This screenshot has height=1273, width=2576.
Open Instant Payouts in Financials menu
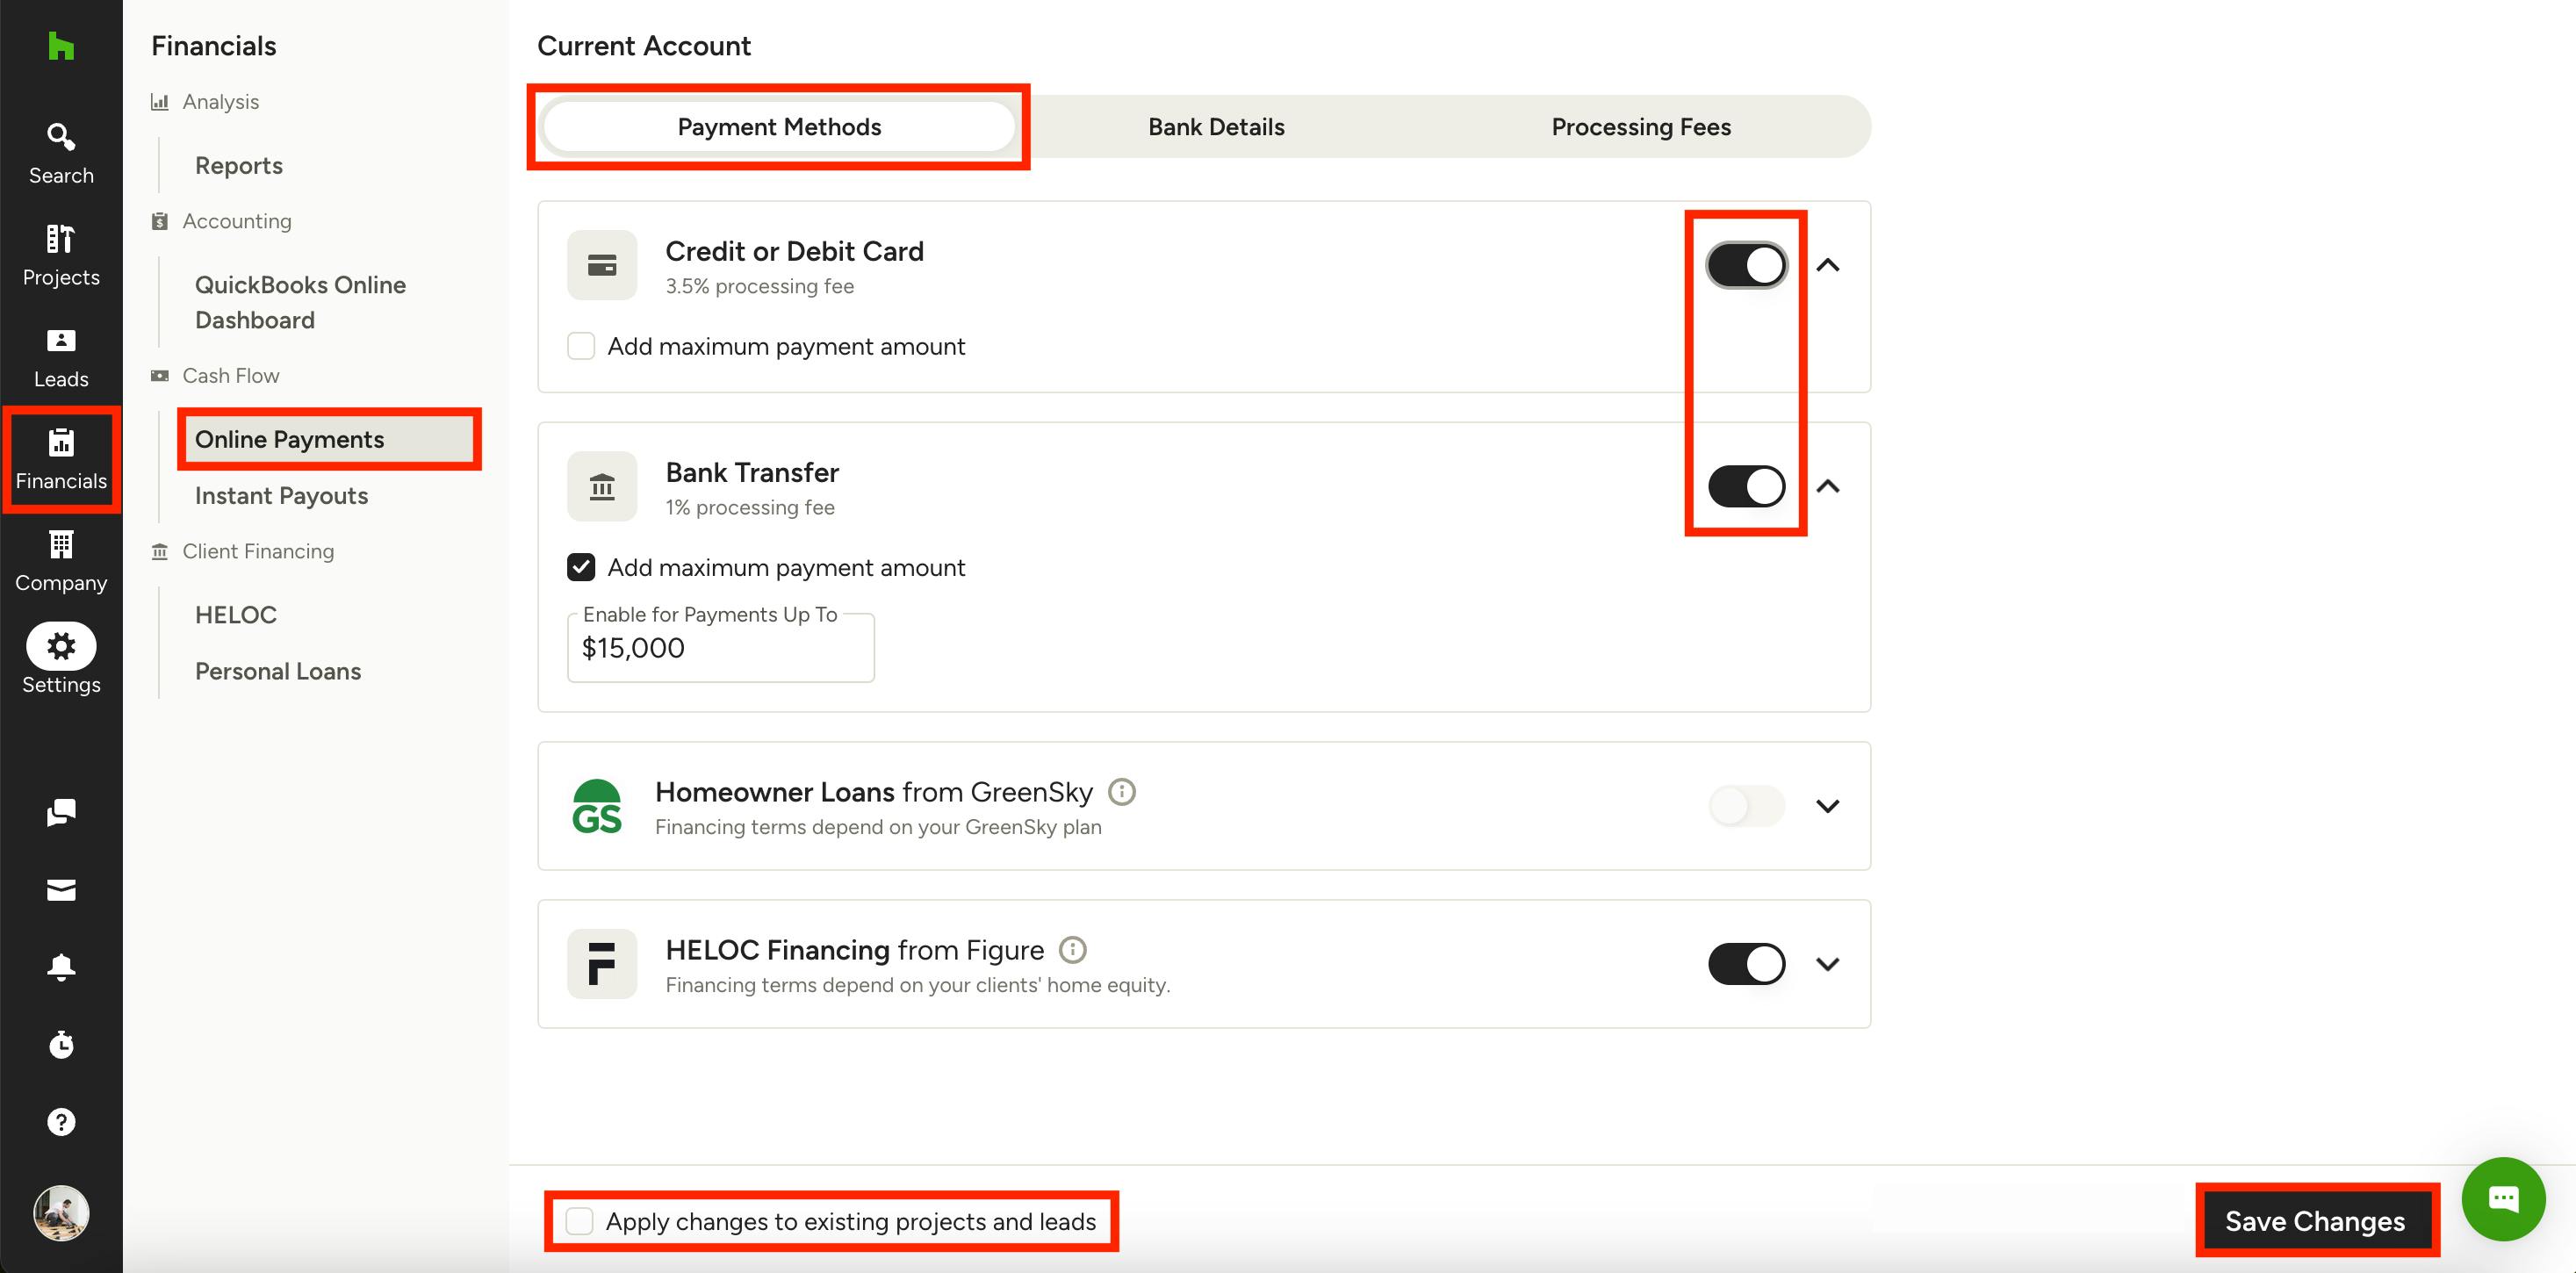281,496
